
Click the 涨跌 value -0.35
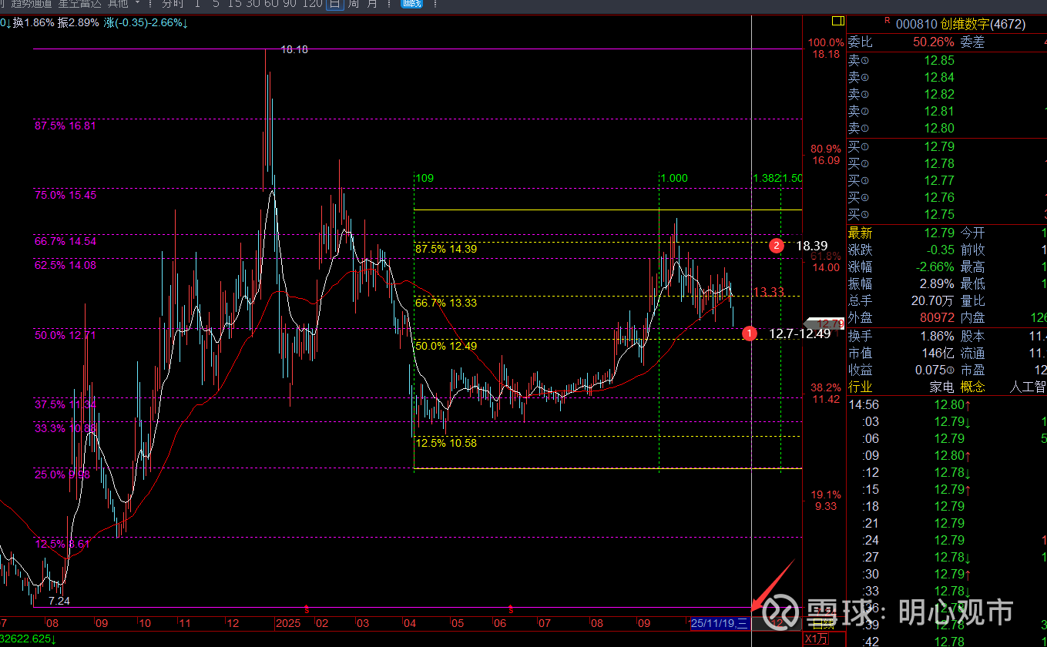click(939, 250)
